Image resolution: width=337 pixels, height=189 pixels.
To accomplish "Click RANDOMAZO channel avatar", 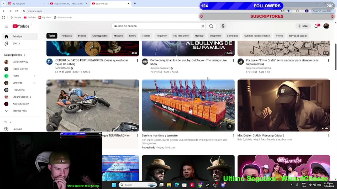I will (x=49, y=62).
